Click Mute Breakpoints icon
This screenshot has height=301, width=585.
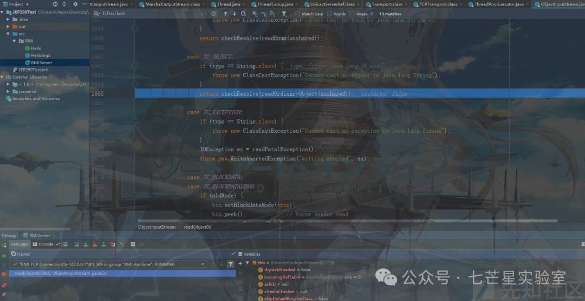[x=4, y=295]
